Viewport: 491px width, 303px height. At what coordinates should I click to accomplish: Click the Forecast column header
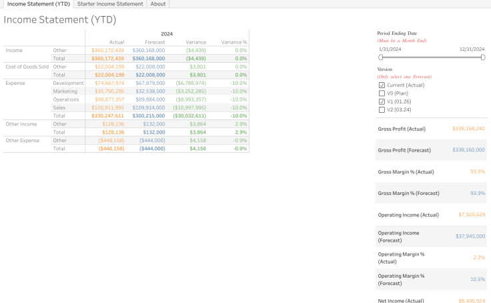coord(155,42)
